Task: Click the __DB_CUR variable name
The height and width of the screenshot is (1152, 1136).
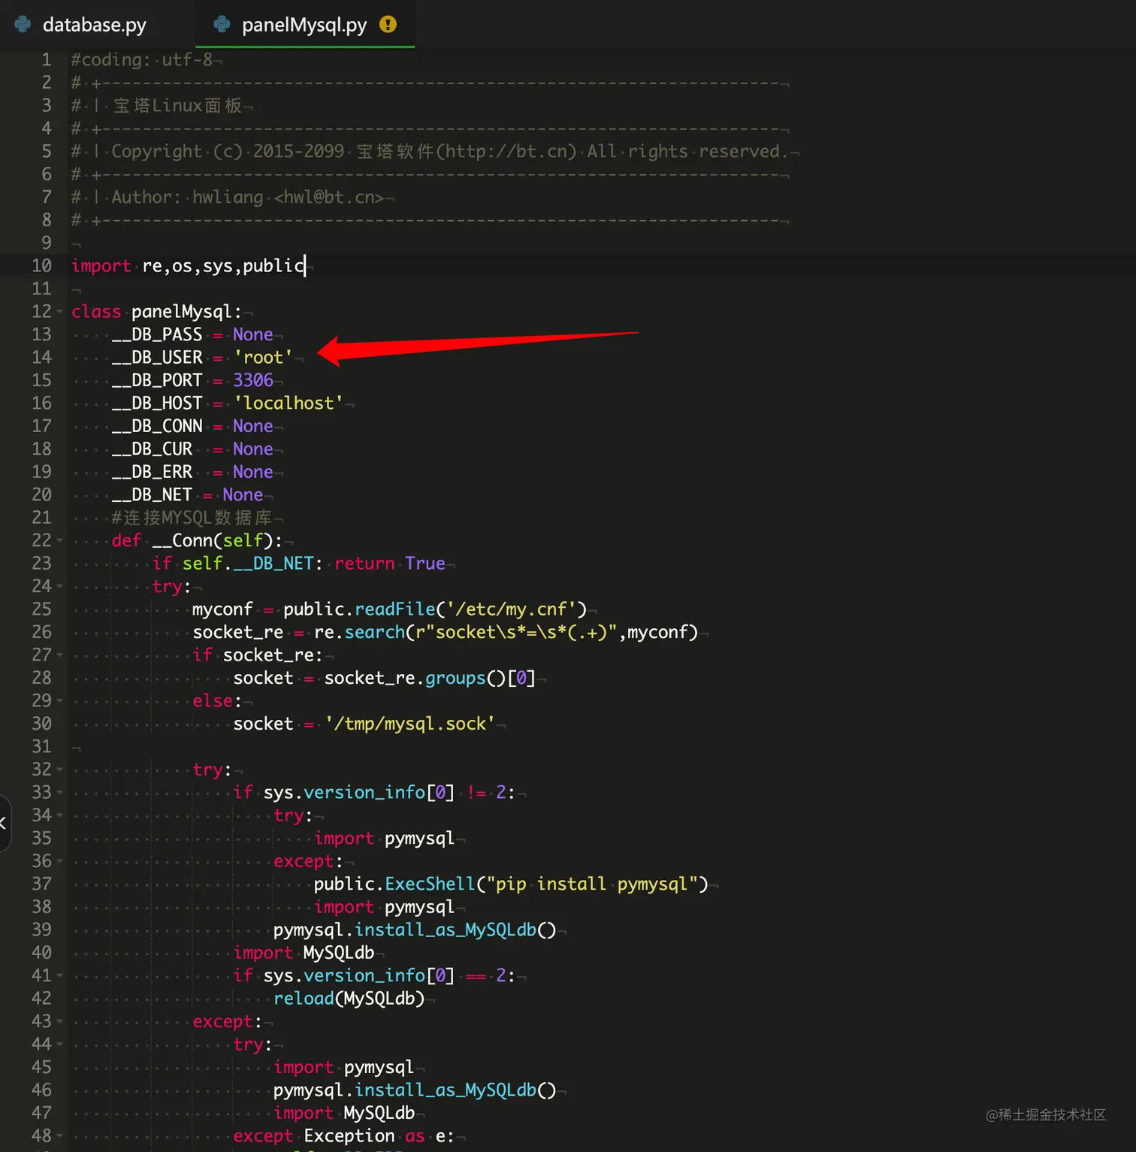Action: tap(152, 449)
